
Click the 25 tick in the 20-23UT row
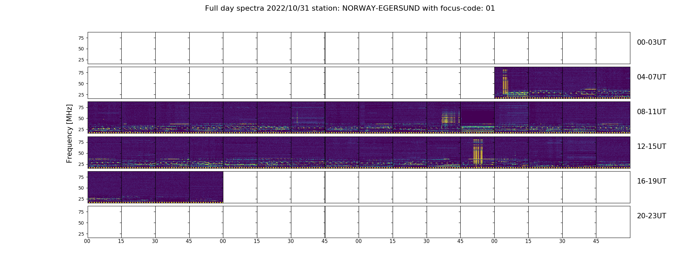point(81,234)
